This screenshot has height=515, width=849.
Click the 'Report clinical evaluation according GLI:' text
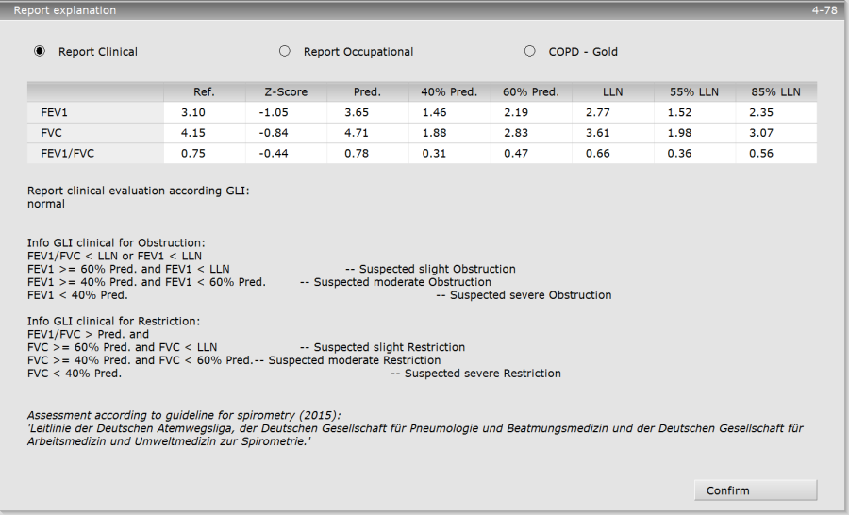(139, 191)
